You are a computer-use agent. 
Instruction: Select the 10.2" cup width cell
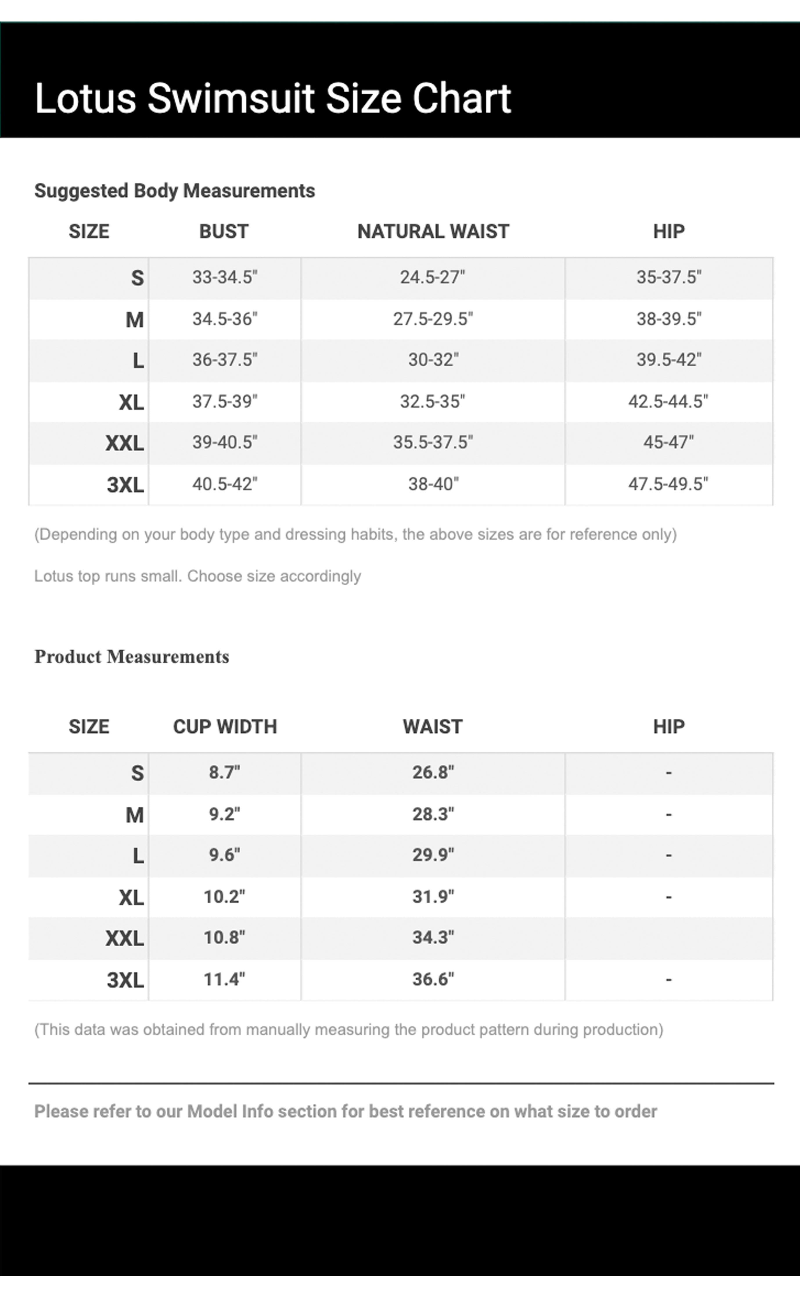(225, 897)
